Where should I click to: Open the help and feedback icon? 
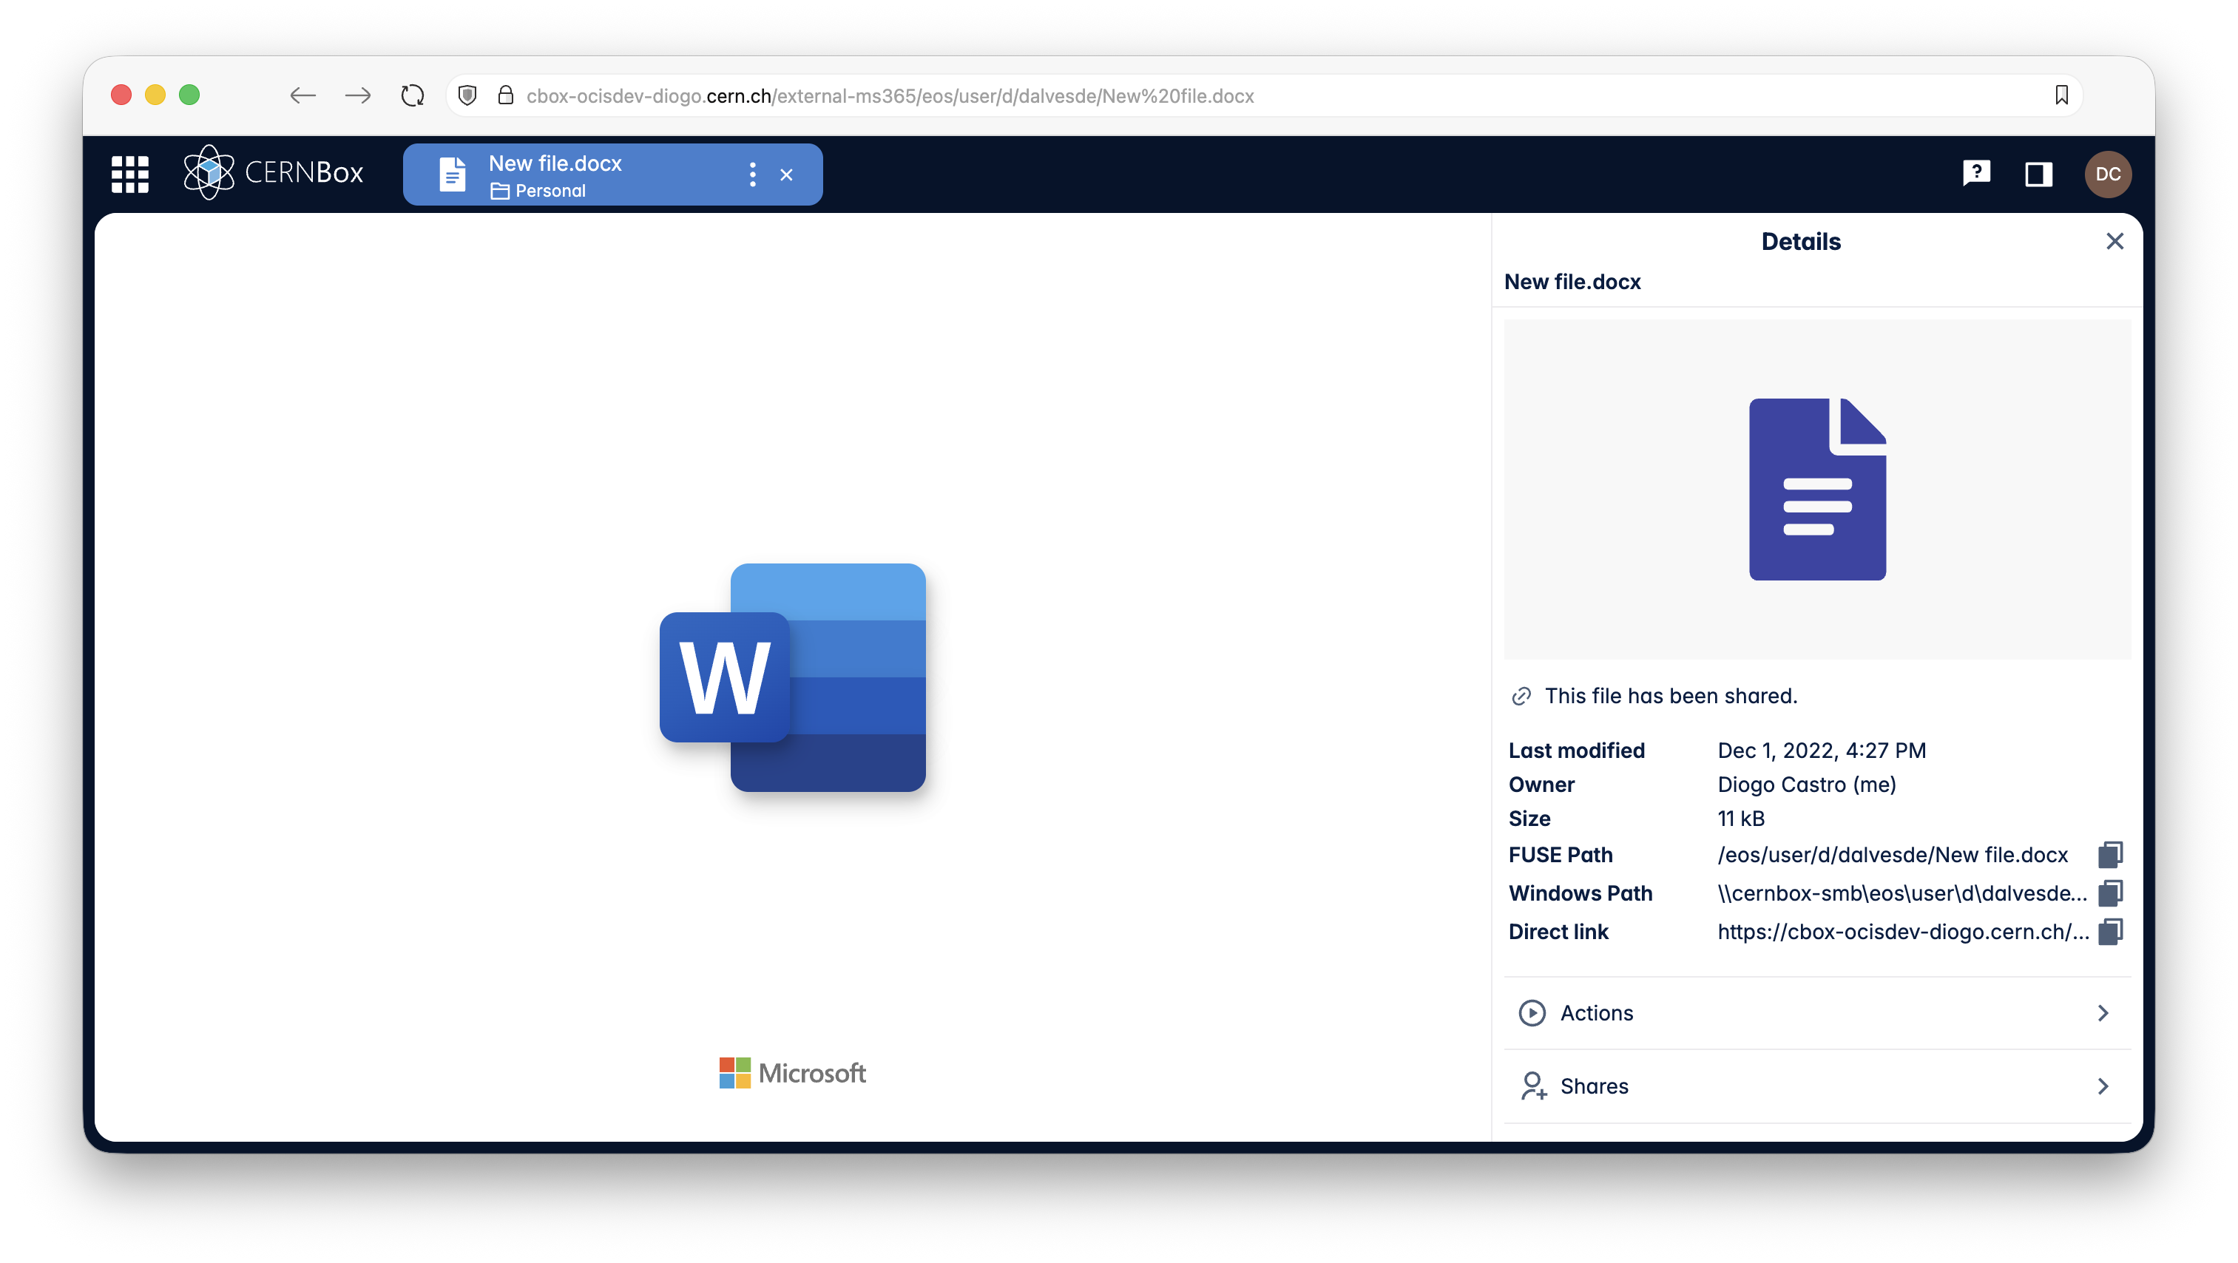(1975, 174)
